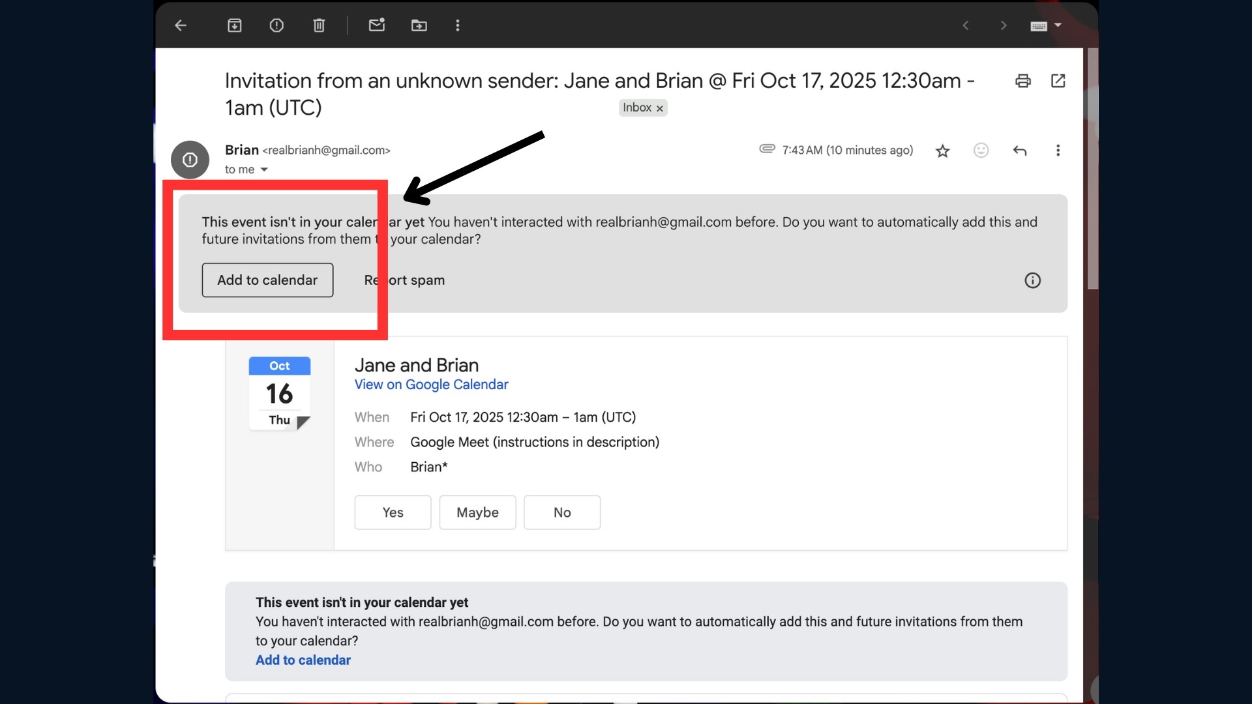Mark email as unread via envelope icon

click(376, 25)
